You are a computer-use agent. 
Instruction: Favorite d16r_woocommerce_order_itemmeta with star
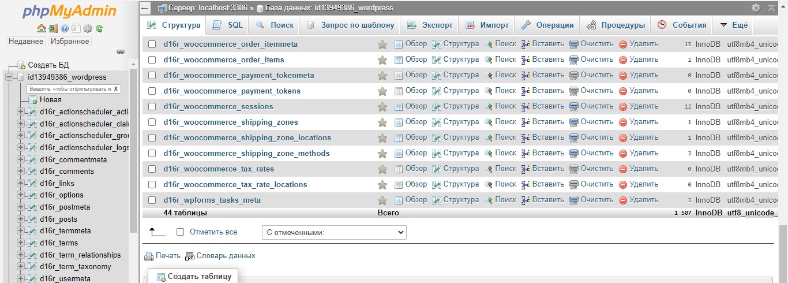tap(382, 44)
